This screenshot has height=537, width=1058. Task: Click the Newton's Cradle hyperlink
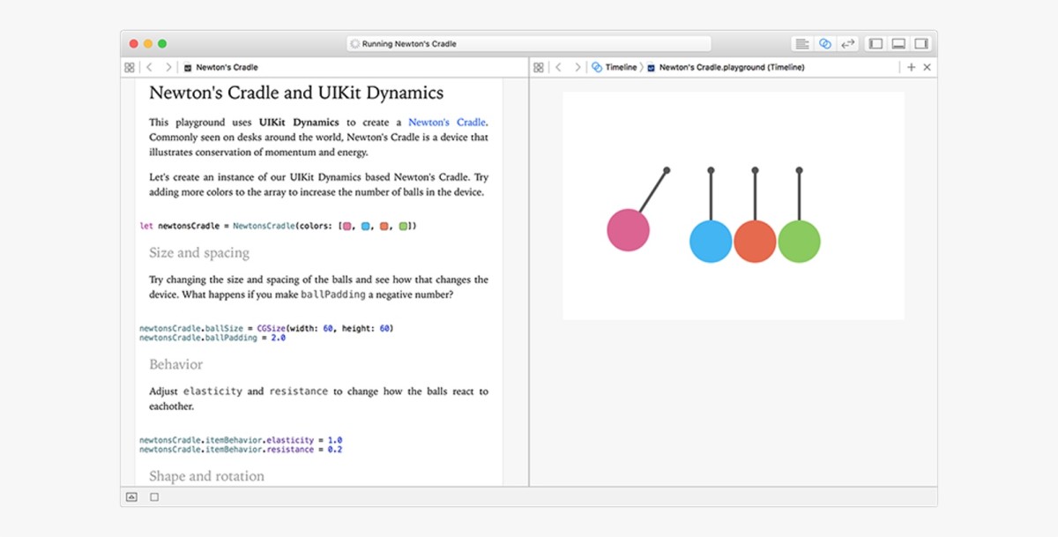click(x=447, y=123)
